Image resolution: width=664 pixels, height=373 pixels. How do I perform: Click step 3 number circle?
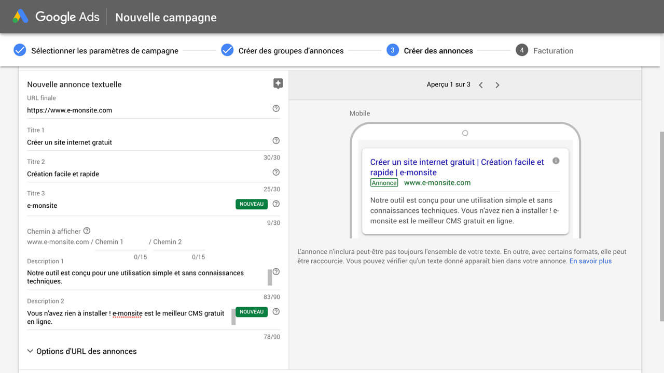click(x=393, y=50)
